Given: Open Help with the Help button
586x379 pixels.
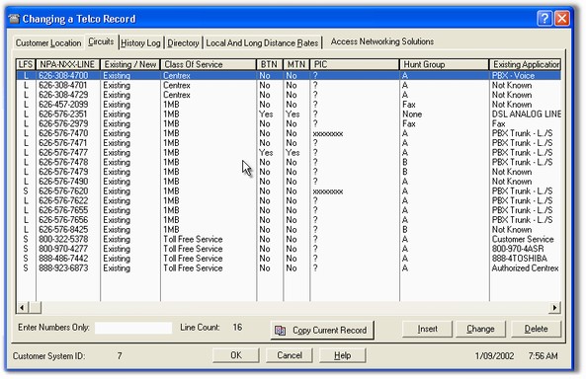Looking at the screenshot, I should [342, 355].
